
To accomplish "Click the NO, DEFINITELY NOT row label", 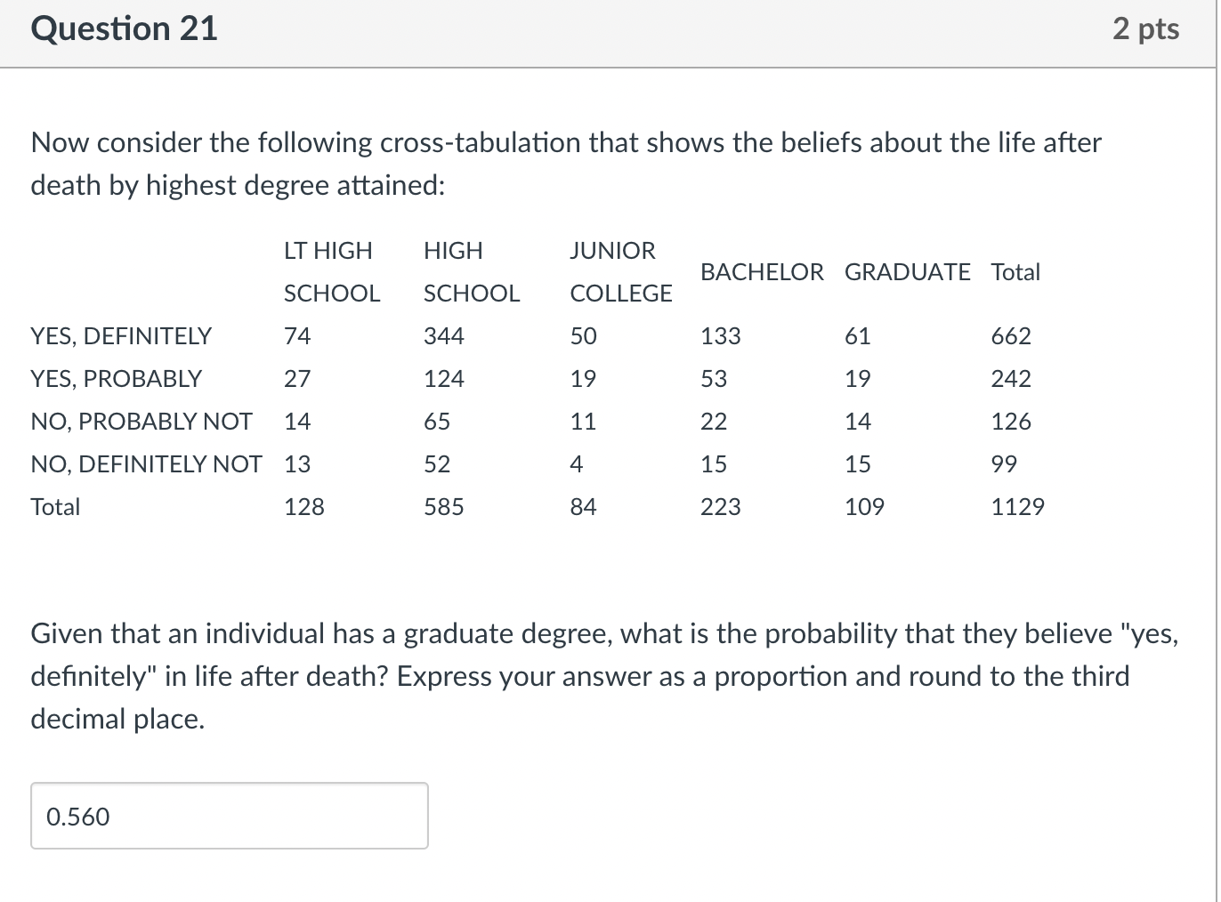I will (146, 464).
